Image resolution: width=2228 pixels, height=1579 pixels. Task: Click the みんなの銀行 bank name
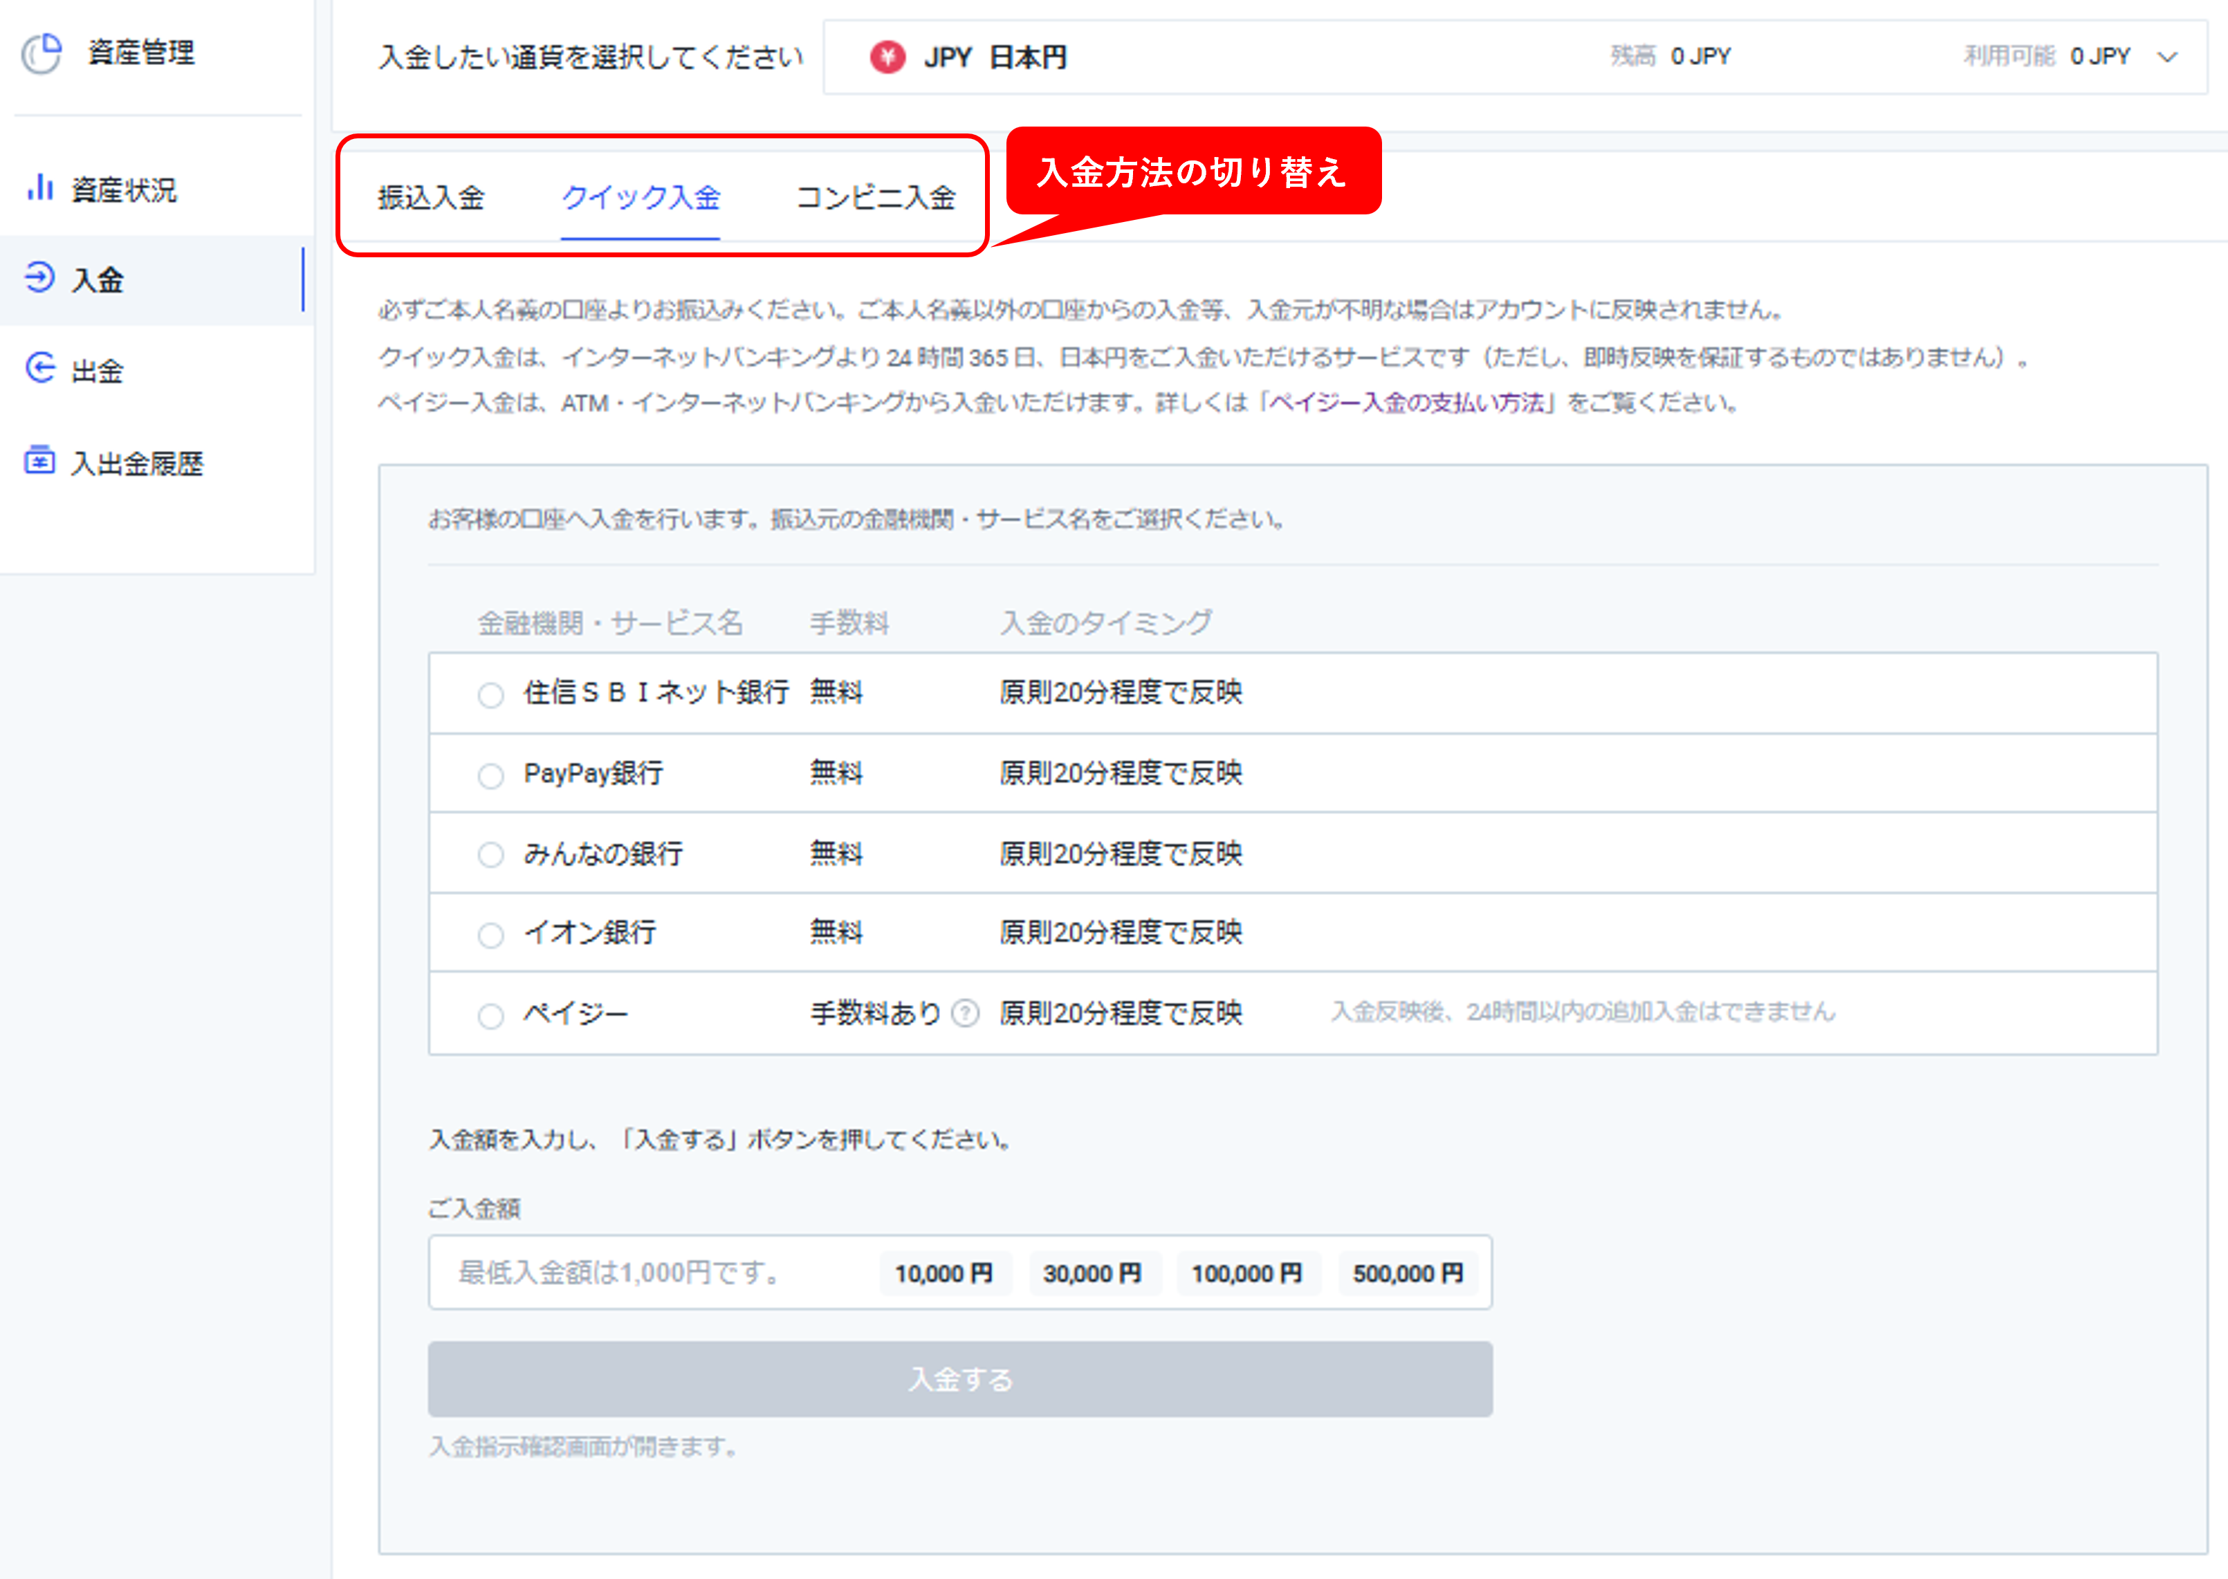[603, 853]
